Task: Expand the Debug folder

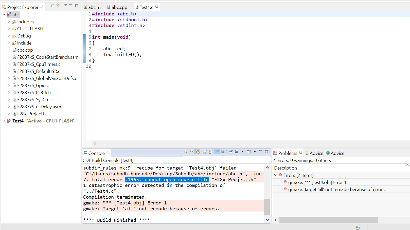Action: point(9,36)
